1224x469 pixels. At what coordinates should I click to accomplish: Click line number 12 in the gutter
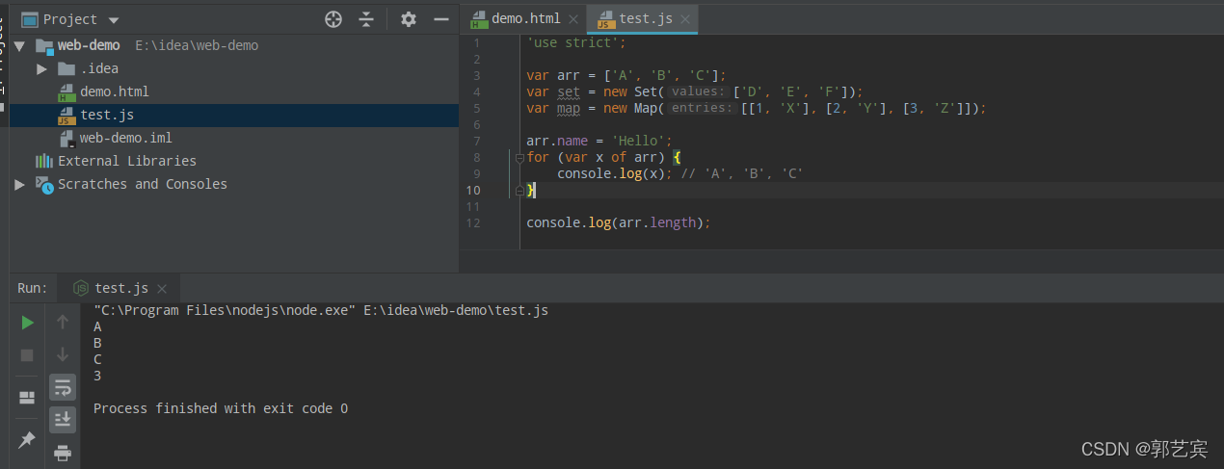coord(472,223)
